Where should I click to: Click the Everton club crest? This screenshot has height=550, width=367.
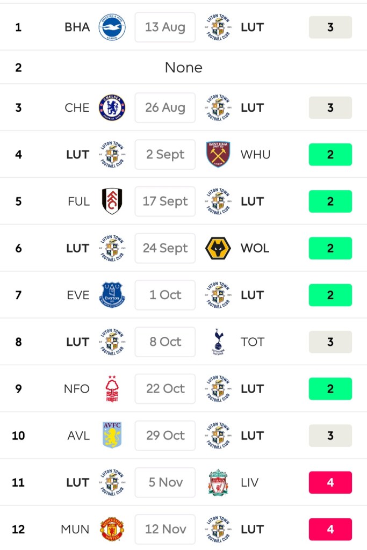coord(112,295)
